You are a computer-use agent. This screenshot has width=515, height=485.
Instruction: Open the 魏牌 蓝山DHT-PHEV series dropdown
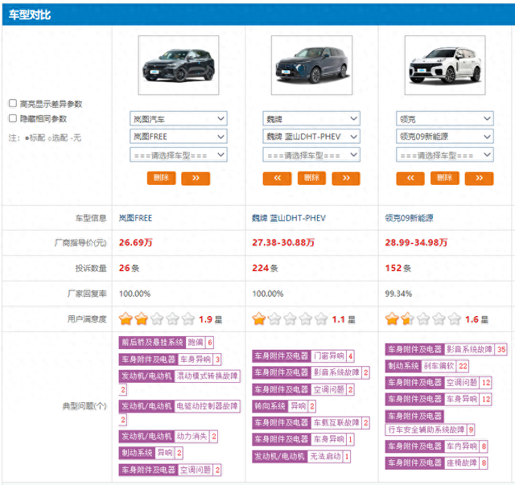[x=311, y=136]
